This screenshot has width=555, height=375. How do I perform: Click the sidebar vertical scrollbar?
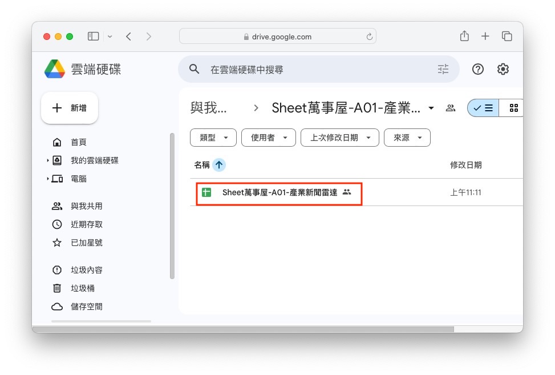tap(172, 206)
